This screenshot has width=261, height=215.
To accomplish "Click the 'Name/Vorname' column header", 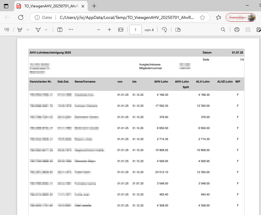I will 85,82.
